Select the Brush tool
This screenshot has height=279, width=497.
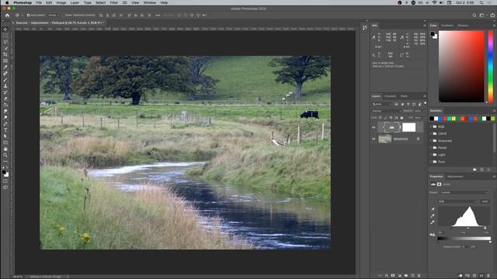pyautogui.click(x=5, y=80)
